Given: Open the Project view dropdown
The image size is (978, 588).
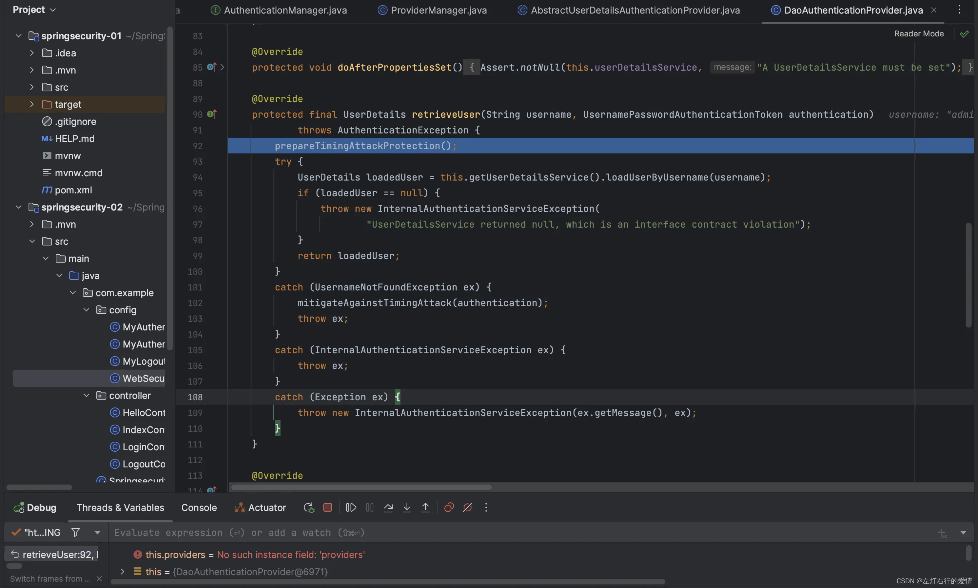Looking at the screenshot, I should point(34,10).
